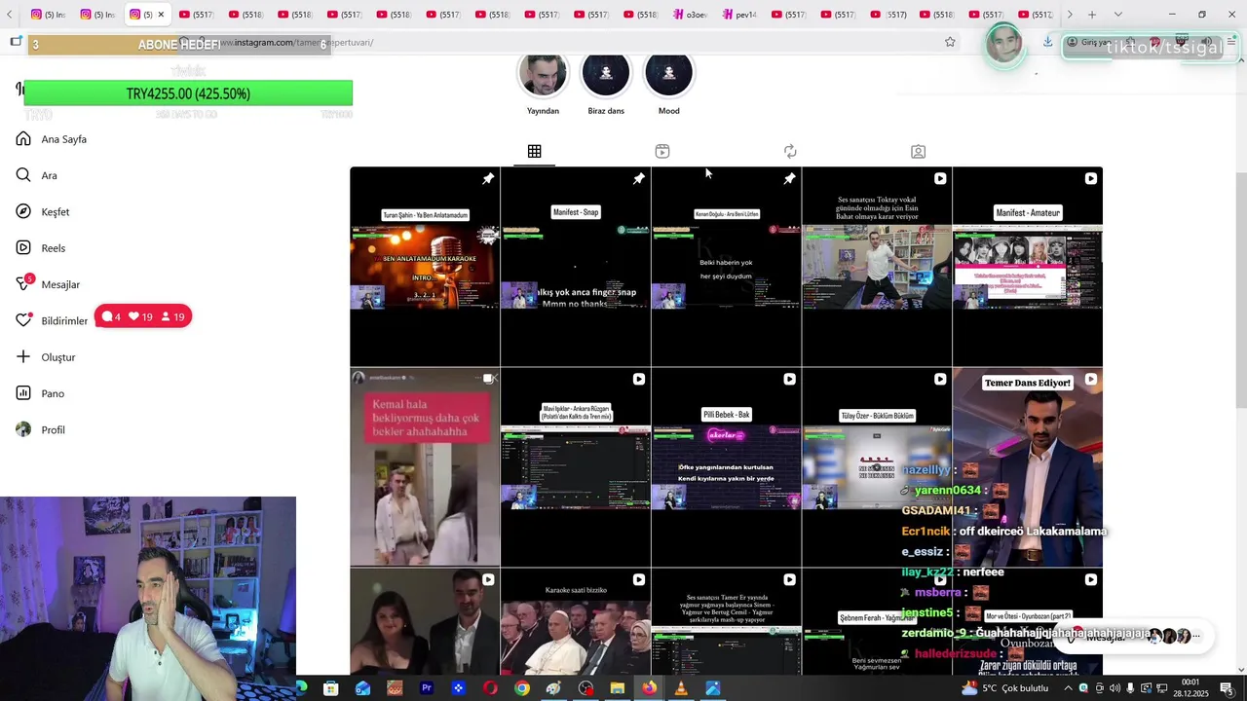Open the volume control in tray
This screenshot has height=701, width=1247.
tap(1115, 688)
